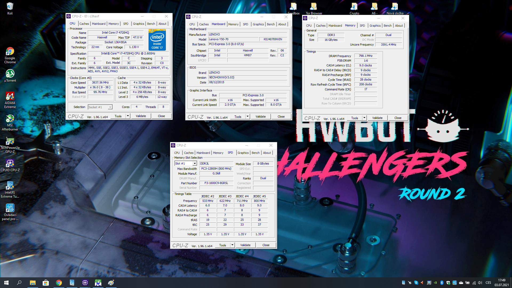Switch to Caches tab in c3havf window

[x=84, y=24]
